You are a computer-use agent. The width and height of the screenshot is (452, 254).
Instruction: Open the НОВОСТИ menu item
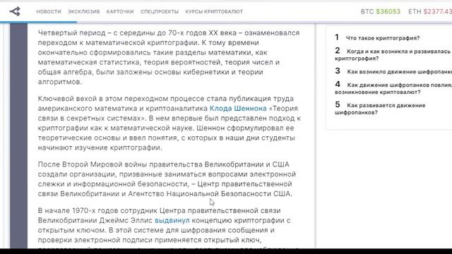(49, 11)
